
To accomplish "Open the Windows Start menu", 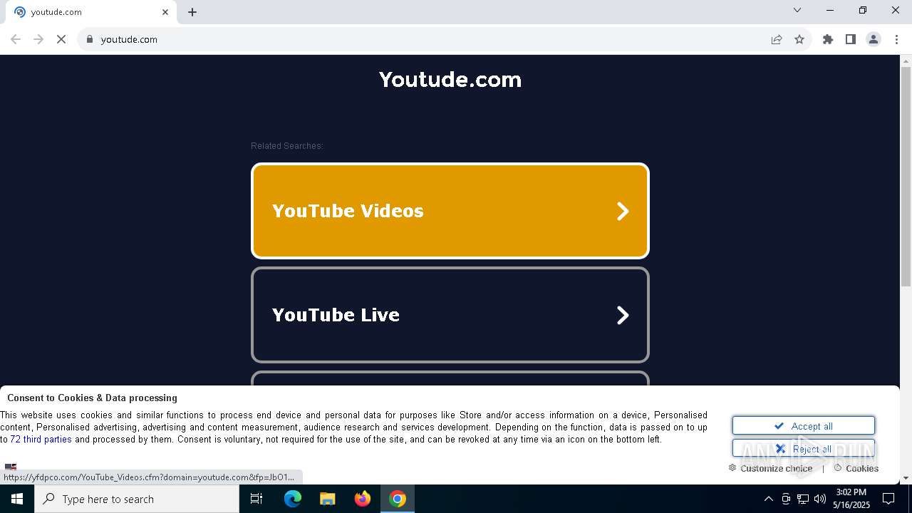I will (17, 499).
